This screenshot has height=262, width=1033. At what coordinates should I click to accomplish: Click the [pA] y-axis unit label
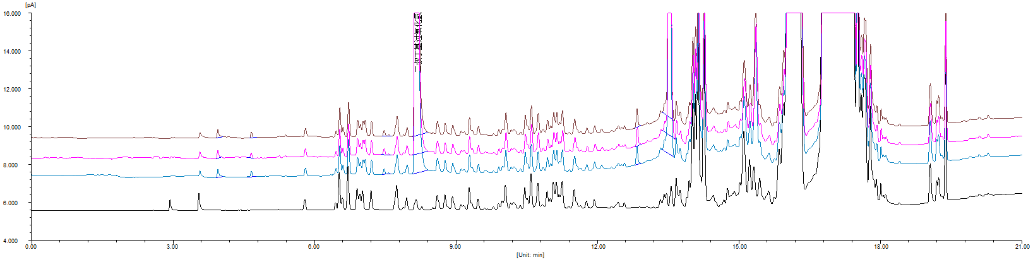[x=30, y=4]
